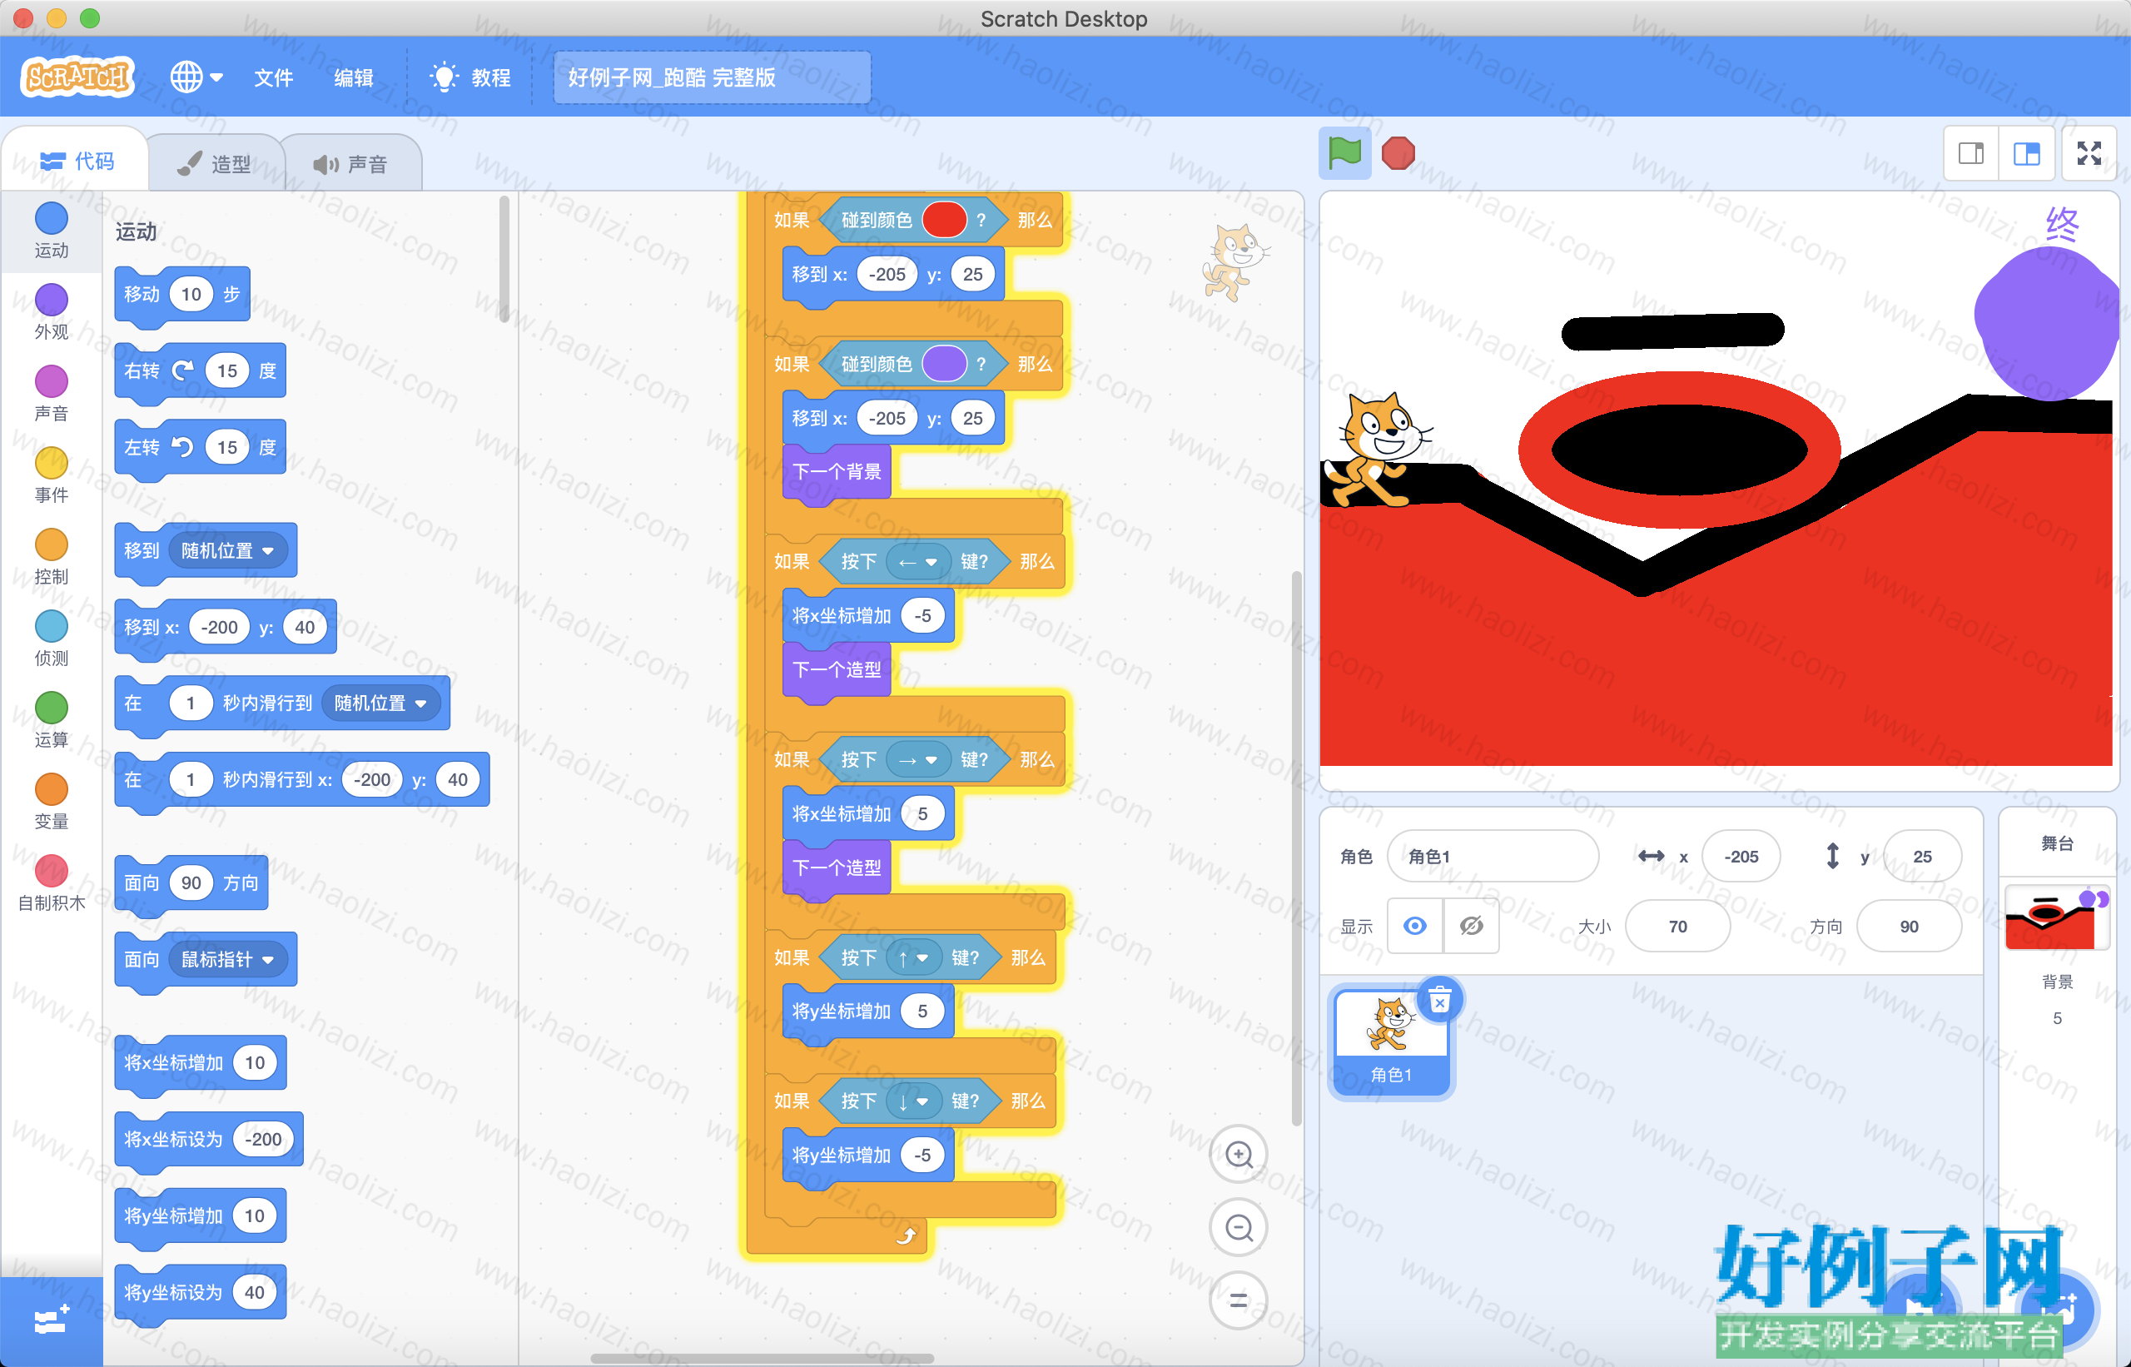2131x1367 pixels.
Task: Click the sprite y value 25
Action: (x=1921, y=856)
